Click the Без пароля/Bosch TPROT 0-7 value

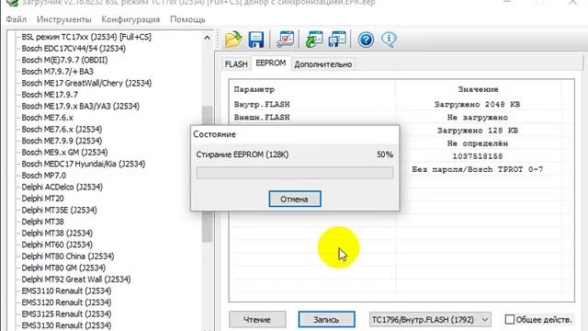coord(478,169)
